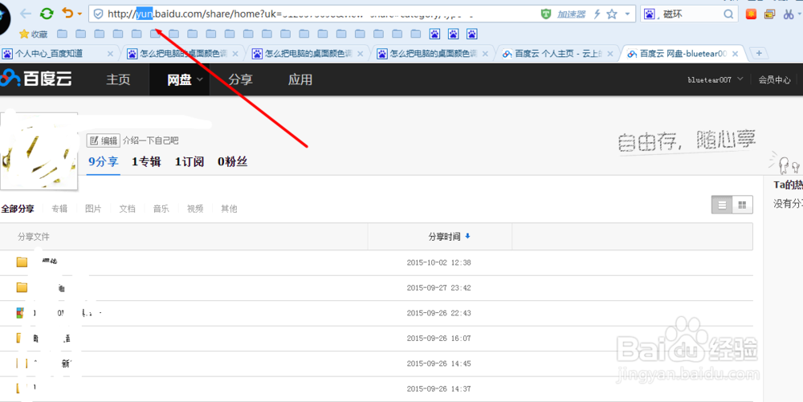Viewport: 803px width, 402px height.
Task: Open the 会员中心 link
Action: pyautogui.click(x=774, y=79)
